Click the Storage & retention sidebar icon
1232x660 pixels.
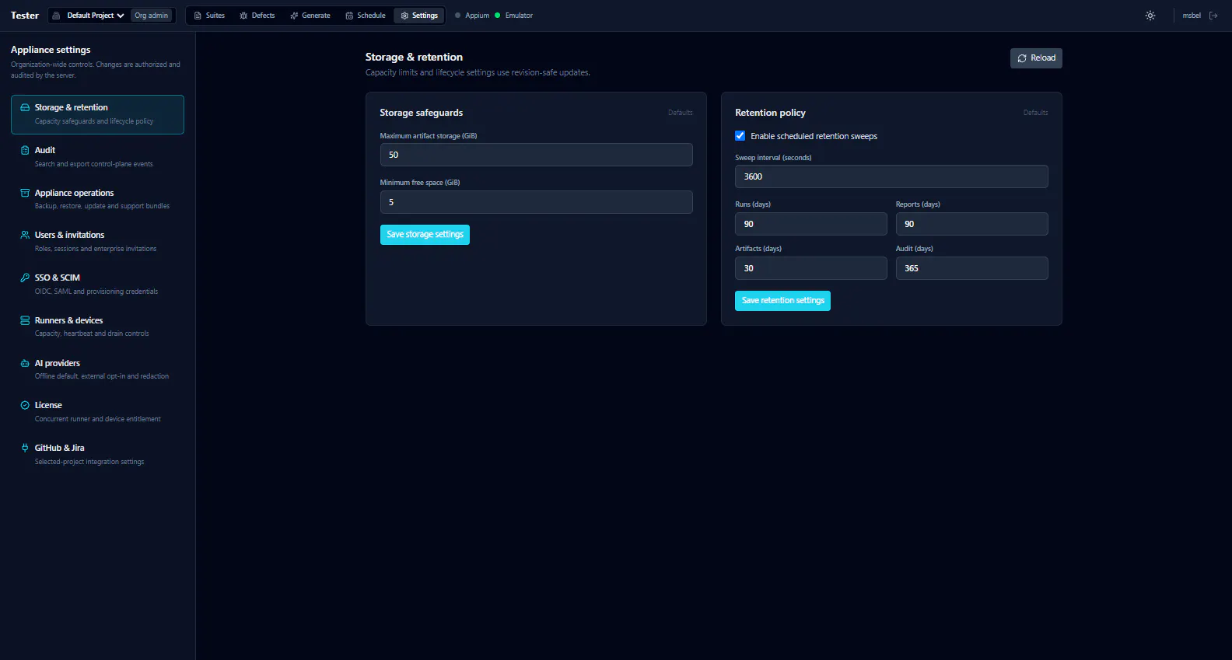(x=25, y=108)
